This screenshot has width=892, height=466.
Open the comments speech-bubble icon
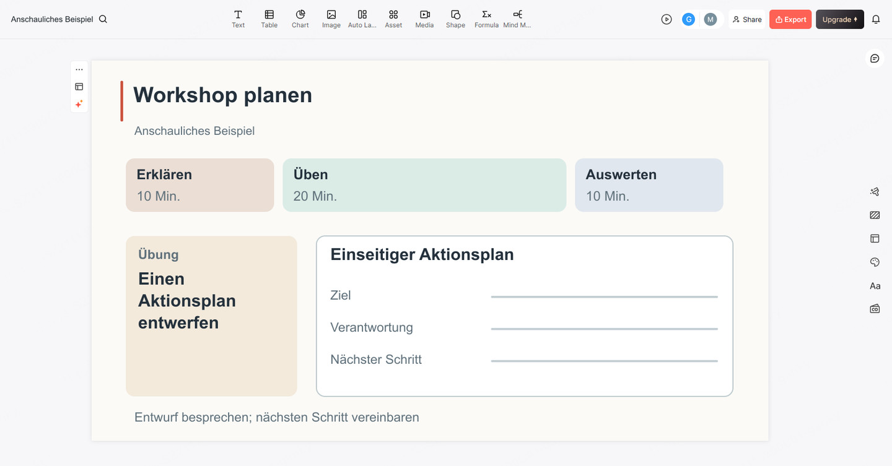click(875, 58)
